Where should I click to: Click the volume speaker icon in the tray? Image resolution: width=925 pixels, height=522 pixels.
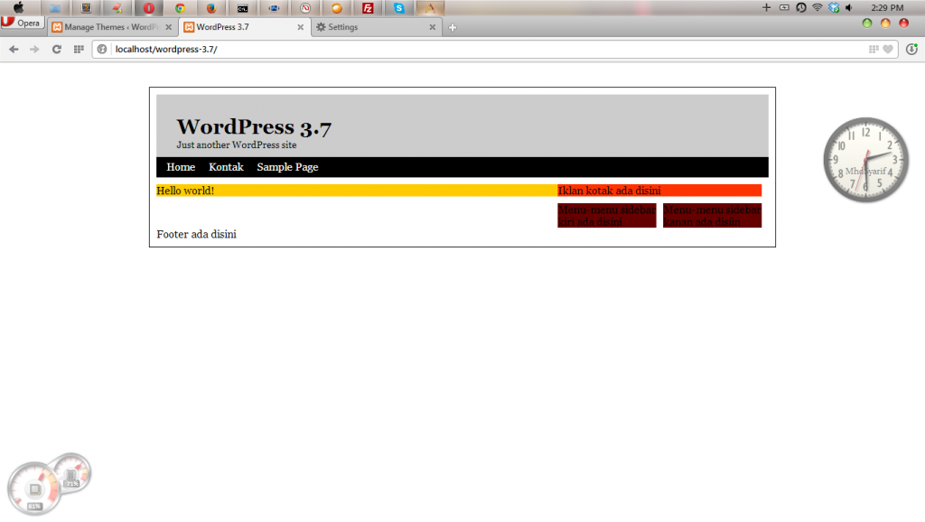[x=849, y=7]
